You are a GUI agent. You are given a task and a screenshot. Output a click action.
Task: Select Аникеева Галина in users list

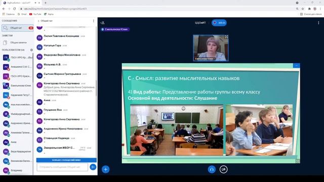click(x=17, y=132)
